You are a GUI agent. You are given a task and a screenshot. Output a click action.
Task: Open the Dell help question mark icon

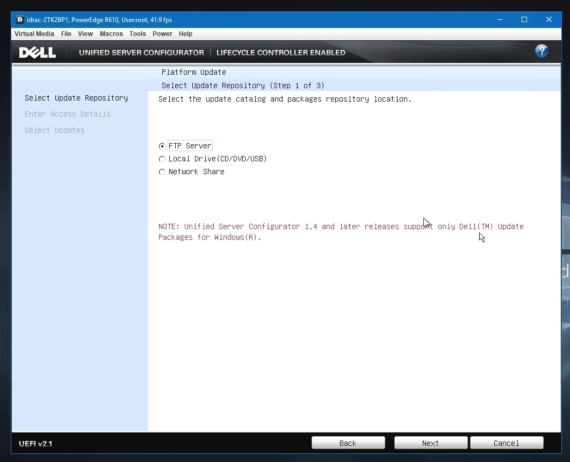point(542,51)
